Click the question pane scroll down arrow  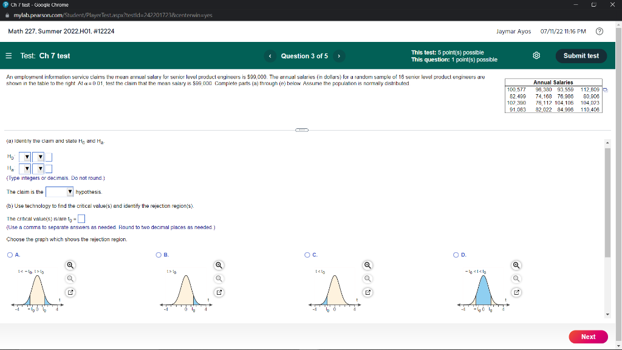607,315
